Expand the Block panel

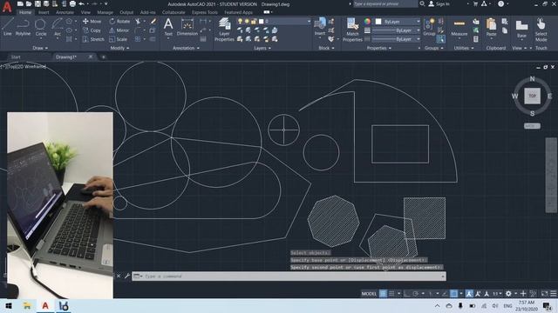pyautogui.click(x=326, y=48)
